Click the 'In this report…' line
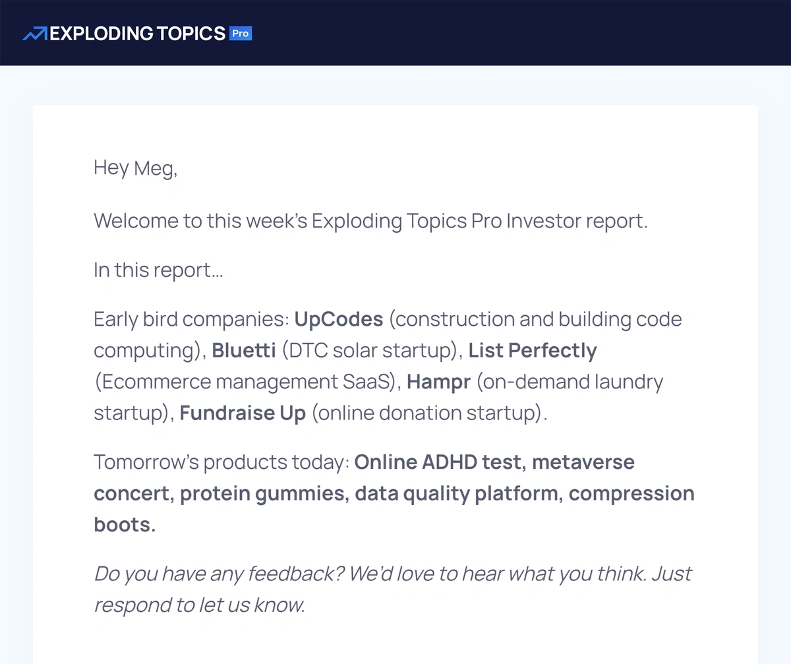This screenshot has width=791, height=664. (159, 270)
